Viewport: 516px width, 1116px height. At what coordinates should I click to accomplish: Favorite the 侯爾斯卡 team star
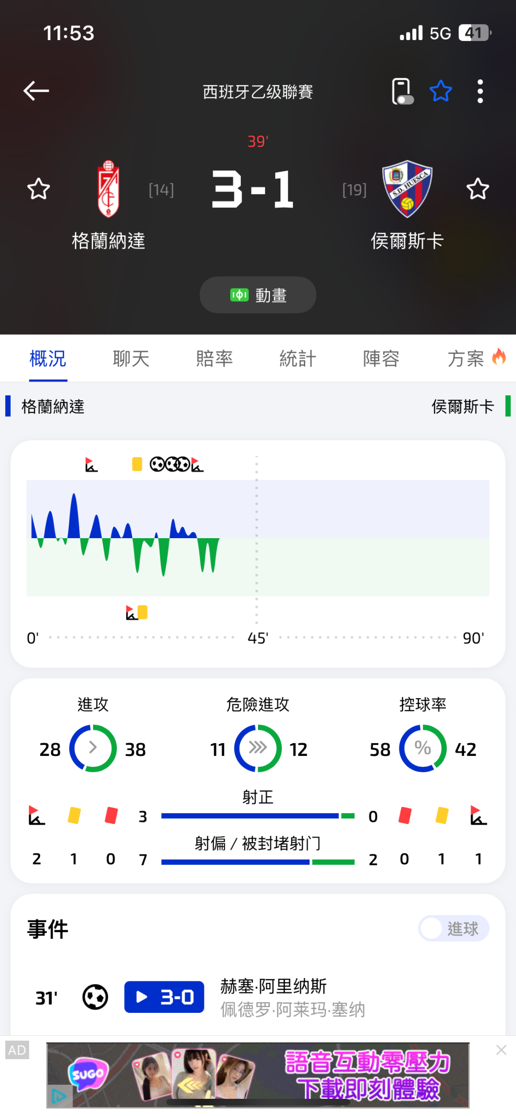(x=477, y=189)
